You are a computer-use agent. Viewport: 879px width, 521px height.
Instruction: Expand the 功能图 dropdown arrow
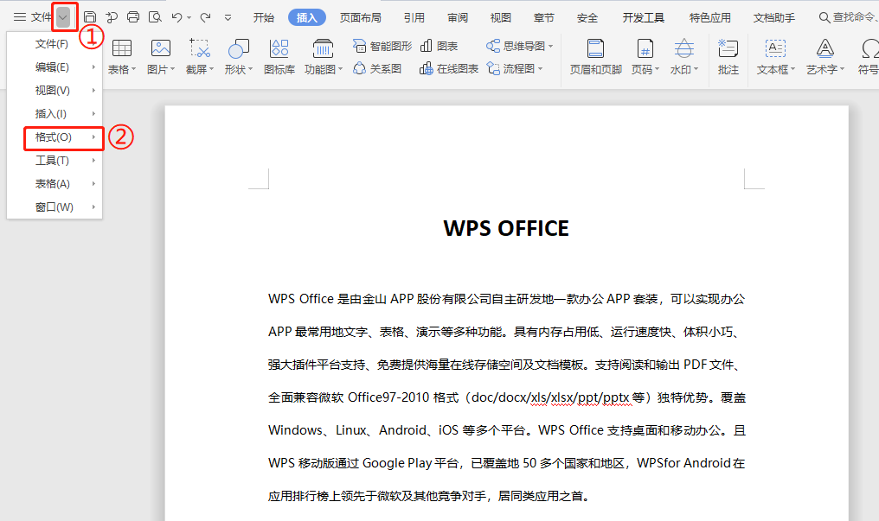pos(340,69)
